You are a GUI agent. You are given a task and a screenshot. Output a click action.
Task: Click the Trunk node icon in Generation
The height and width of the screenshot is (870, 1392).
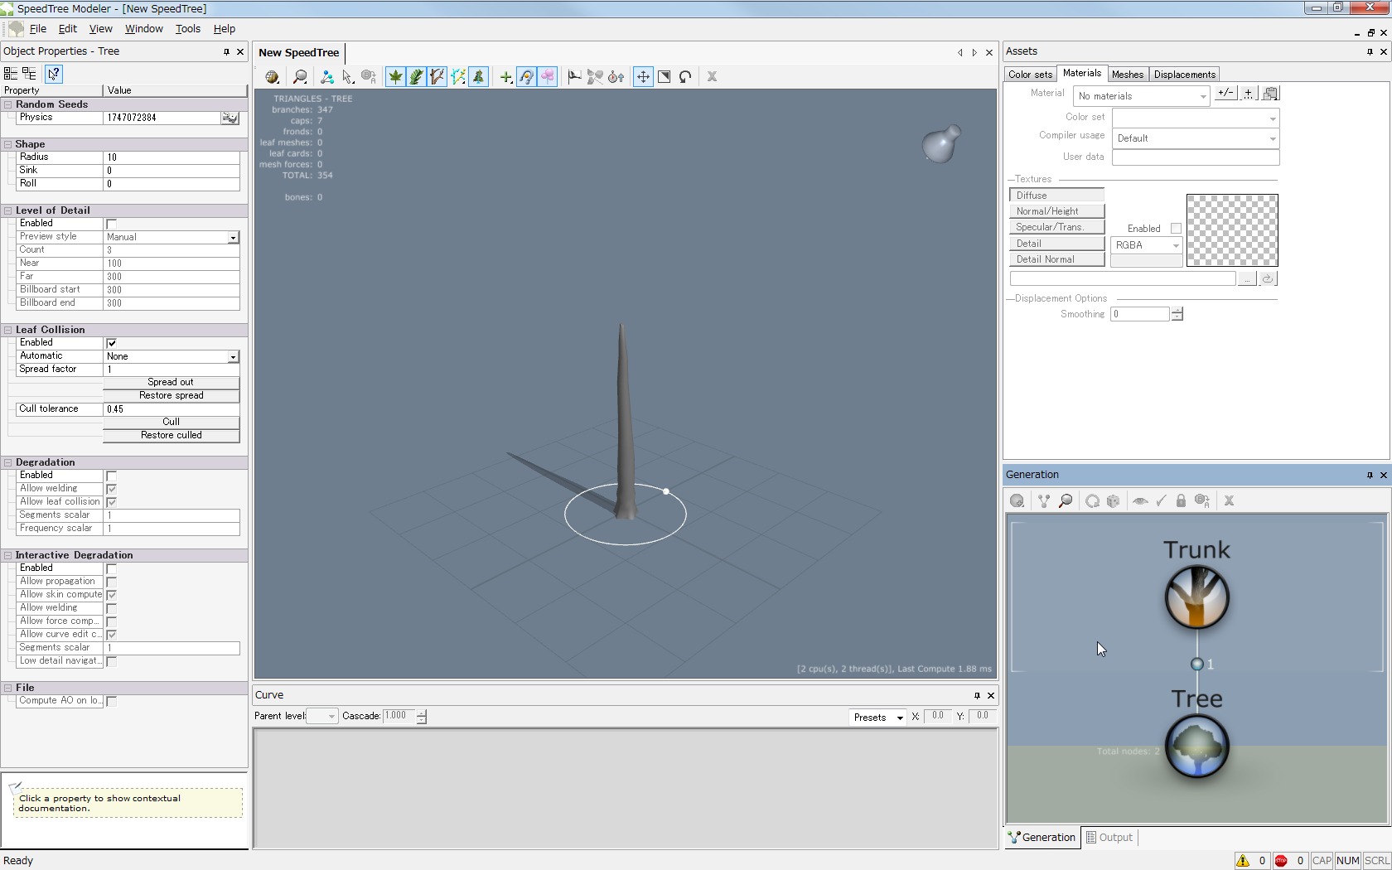click(1196, 597)
